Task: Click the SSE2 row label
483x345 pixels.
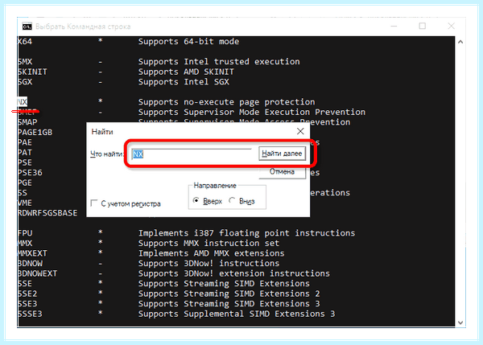Action: pyautogui.click(x=27, y=294)
